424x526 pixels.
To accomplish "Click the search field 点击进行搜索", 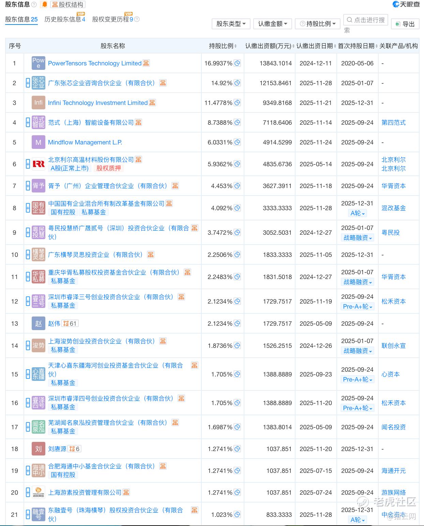I will tap(366, 20).
